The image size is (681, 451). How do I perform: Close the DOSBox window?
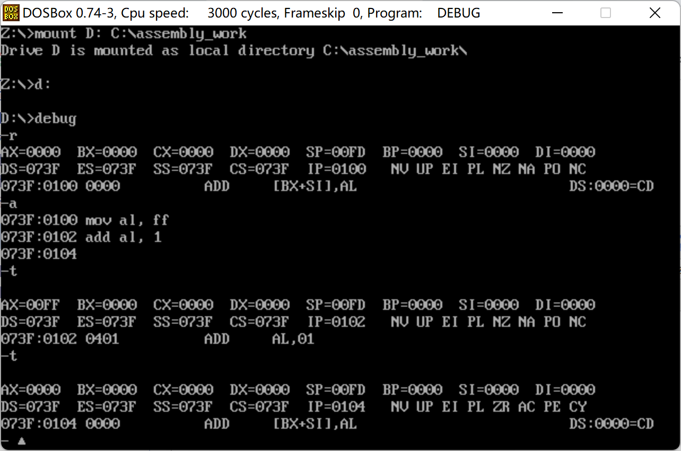pos(656,13)
